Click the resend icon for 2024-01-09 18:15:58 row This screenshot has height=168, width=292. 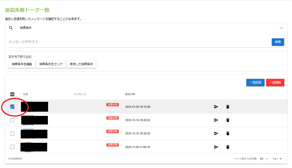tap(216, 107)
